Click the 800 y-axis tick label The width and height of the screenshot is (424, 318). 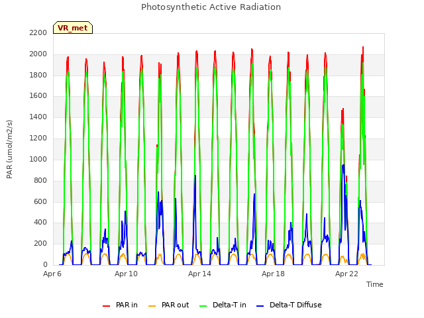40,180
